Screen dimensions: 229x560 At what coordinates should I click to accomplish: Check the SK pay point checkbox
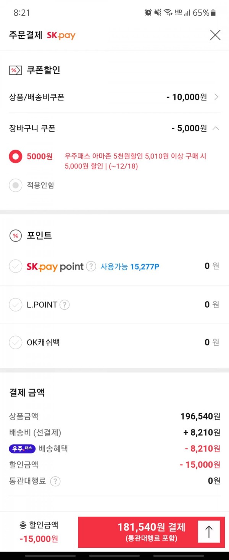point(16,266)
